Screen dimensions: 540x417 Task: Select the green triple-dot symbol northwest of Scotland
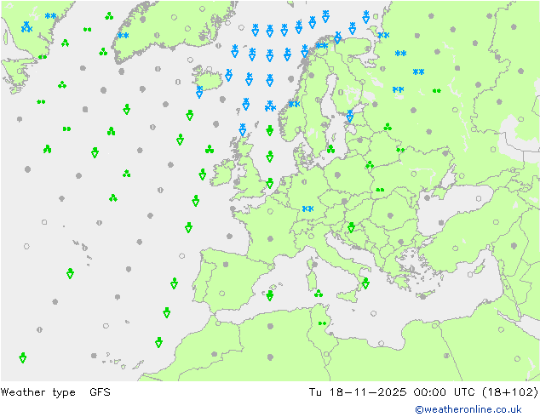[x=210, y=149]
